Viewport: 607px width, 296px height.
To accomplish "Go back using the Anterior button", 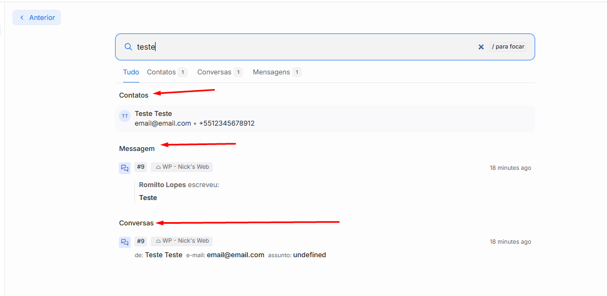I will (37, 18).
